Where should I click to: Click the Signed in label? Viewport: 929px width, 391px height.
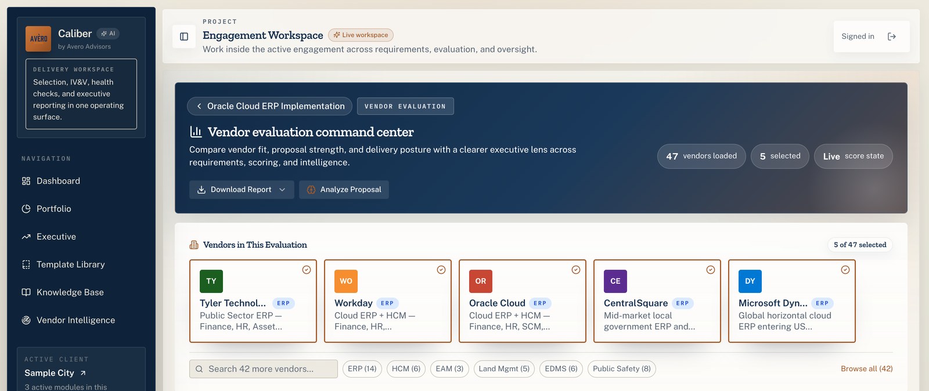click(858, 37)
